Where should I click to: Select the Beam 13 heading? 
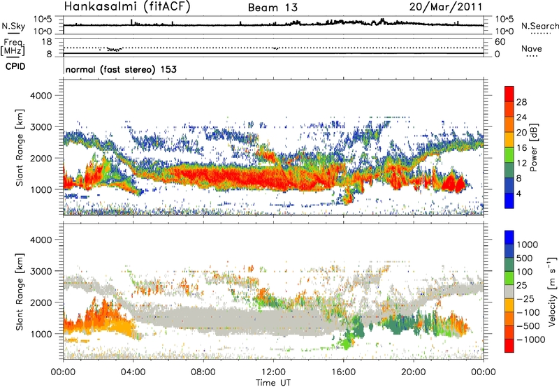tap(273, 8)
